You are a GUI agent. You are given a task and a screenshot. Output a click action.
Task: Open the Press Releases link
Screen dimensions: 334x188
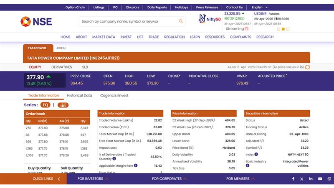[207, 7]
